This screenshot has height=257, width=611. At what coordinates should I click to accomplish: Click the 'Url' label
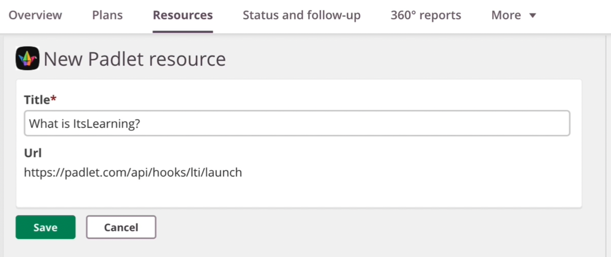pos(33,153)
